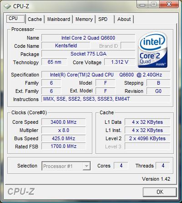This screenshot has width=182, height=203.
Task: Click the 1.312 V core voltage value
Action: (120, 62)
